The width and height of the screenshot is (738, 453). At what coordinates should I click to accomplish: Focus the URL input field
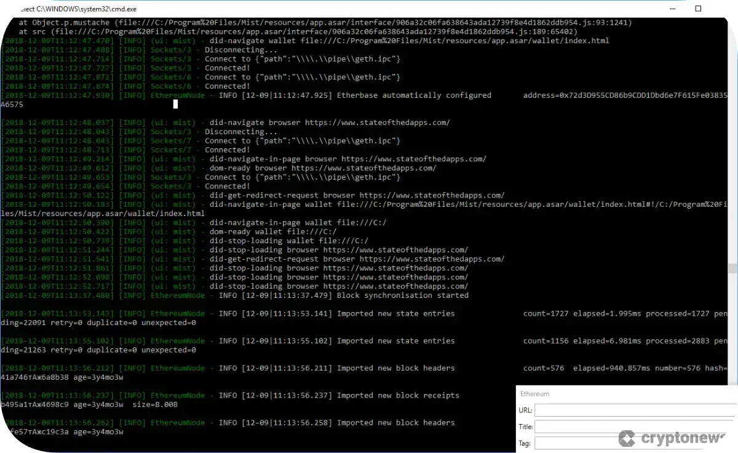click(635, 410)
